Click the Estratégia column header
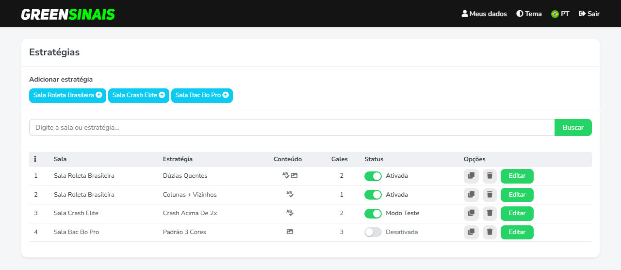This screenshot has width=621, height=270. point(178,159)
